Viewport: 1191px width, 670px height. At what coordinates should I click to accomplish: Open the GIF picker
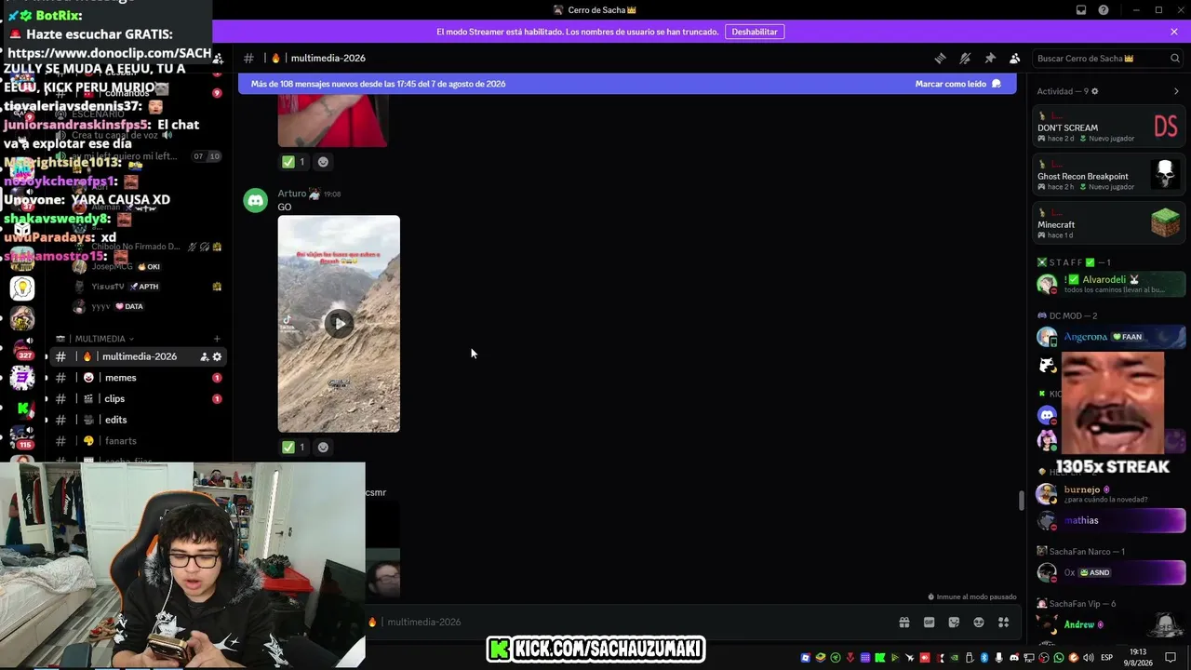[x=929, y=622]
